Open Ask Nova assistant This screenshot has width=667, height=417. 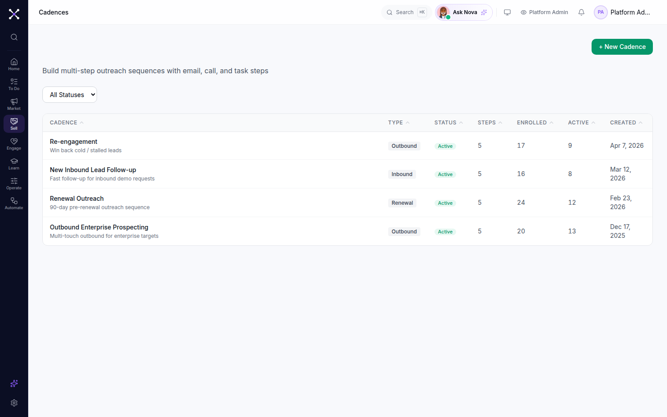464,12
